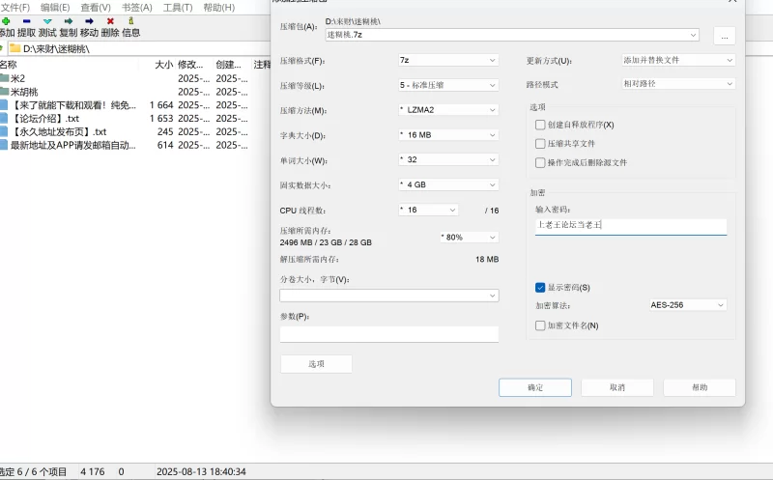
Task: Sort by 名称 column header
Action: tap(9, 65)
